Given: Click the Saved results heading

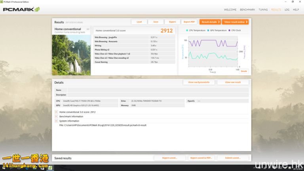Looking at the screenshot, I should (63, 158).
